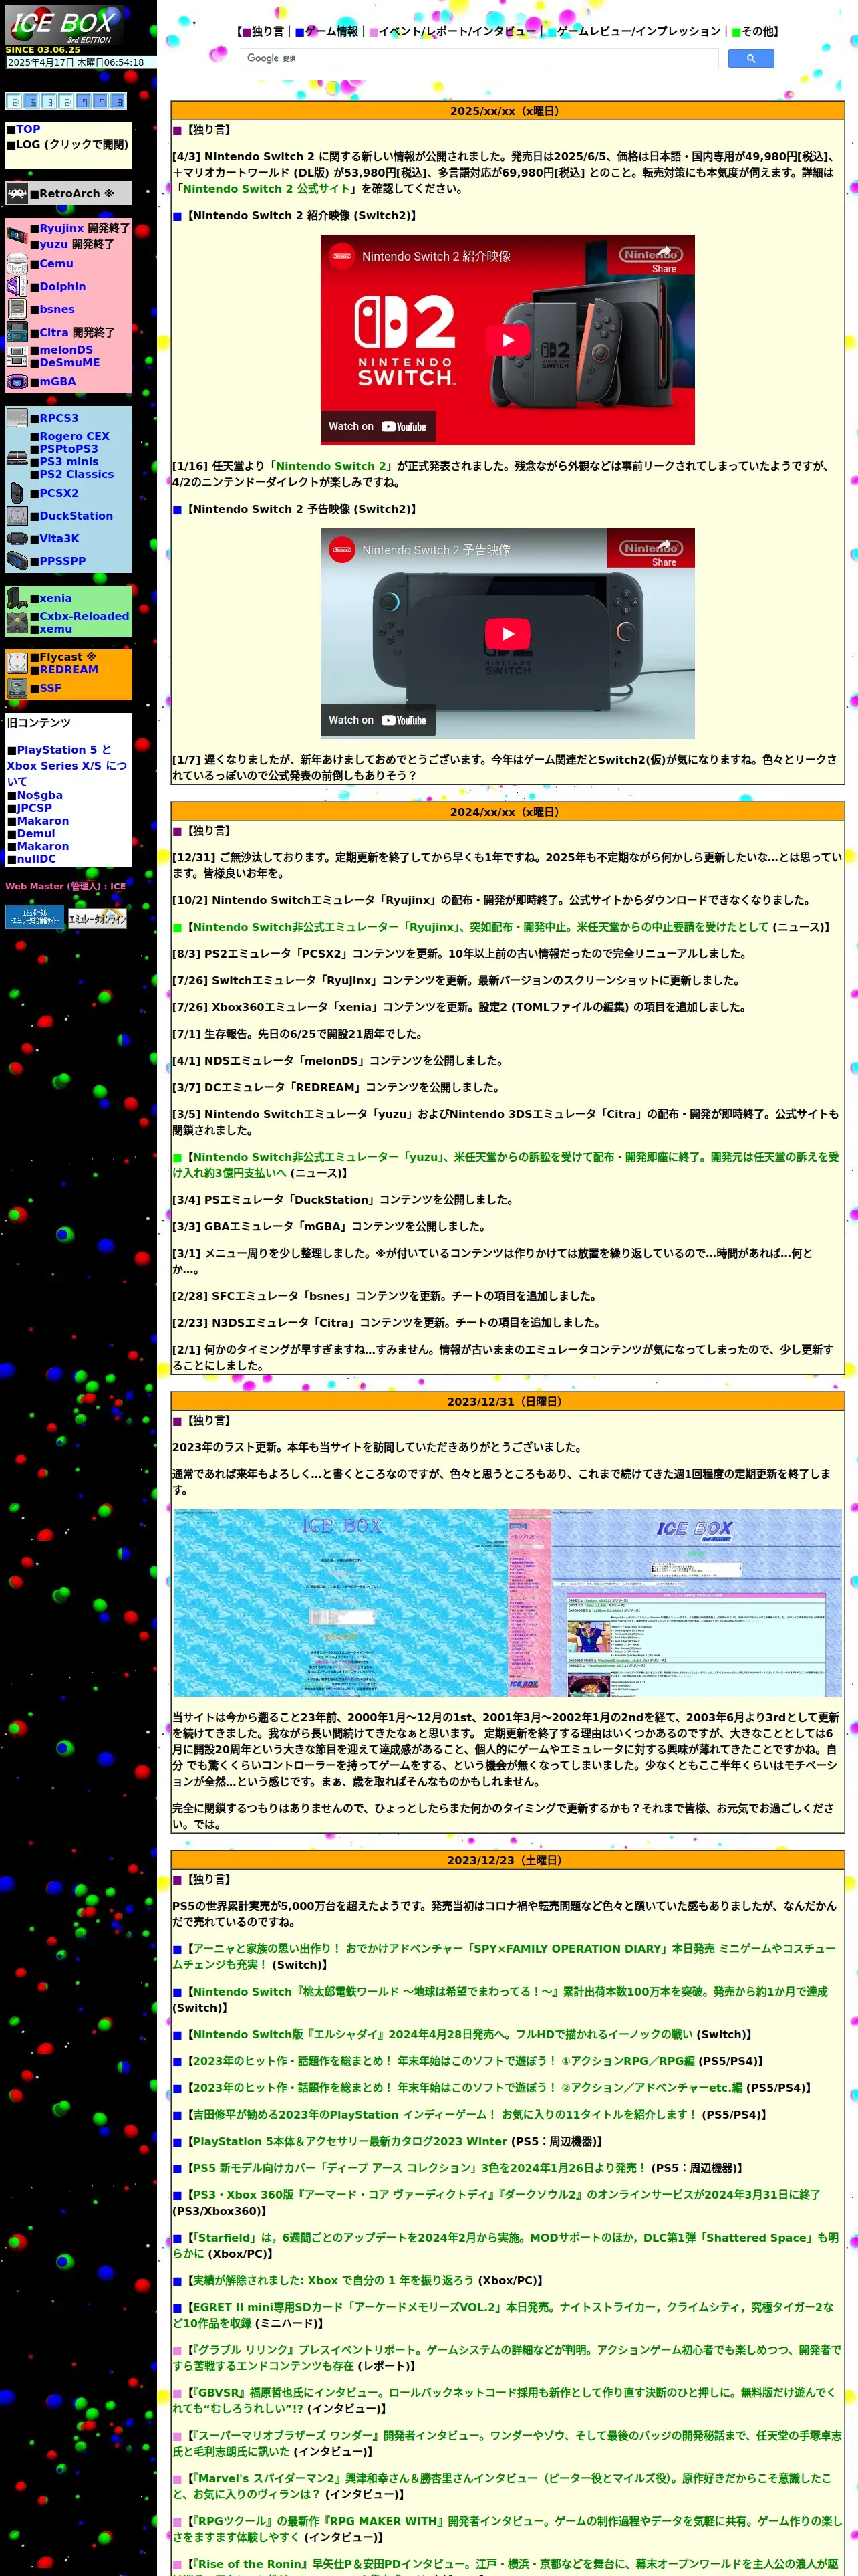Image resolution: width=858 pixels, height=2576 pixels.
Task: Click the Nintendo Switch console icon beside Ryujinx
Action: click(17, 236)
